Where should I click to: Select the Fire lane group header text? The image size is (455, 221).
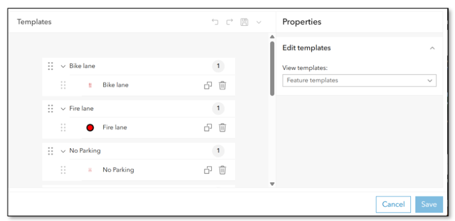[81, 109]
